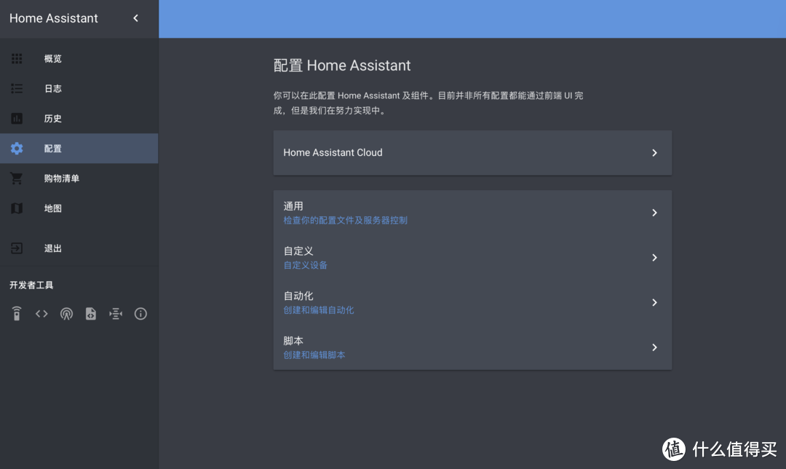Screen dimensions: 786x469
Task: Open 购物清单 via the cart icon
Action: 16,178
